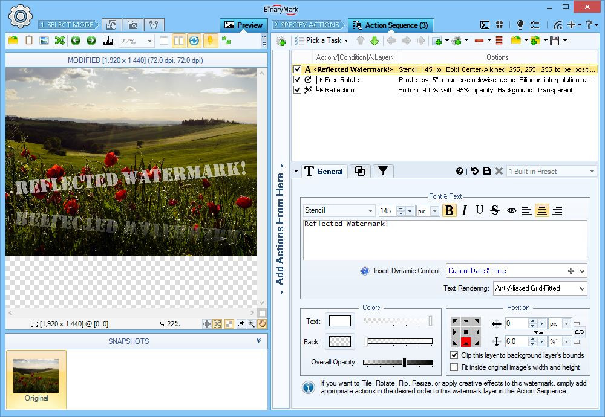Move selected action up with the gray arrow

point(361,40)
